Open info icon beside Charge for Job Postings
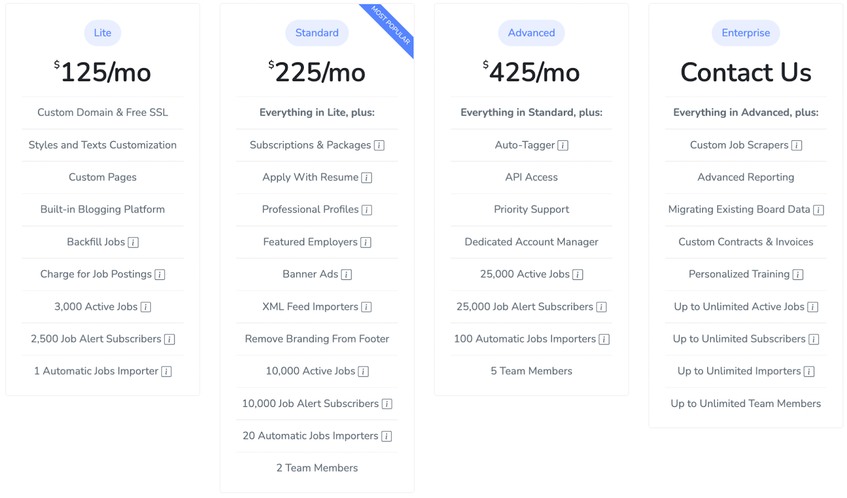Screen dimensions: 847x498 (160, 275)
